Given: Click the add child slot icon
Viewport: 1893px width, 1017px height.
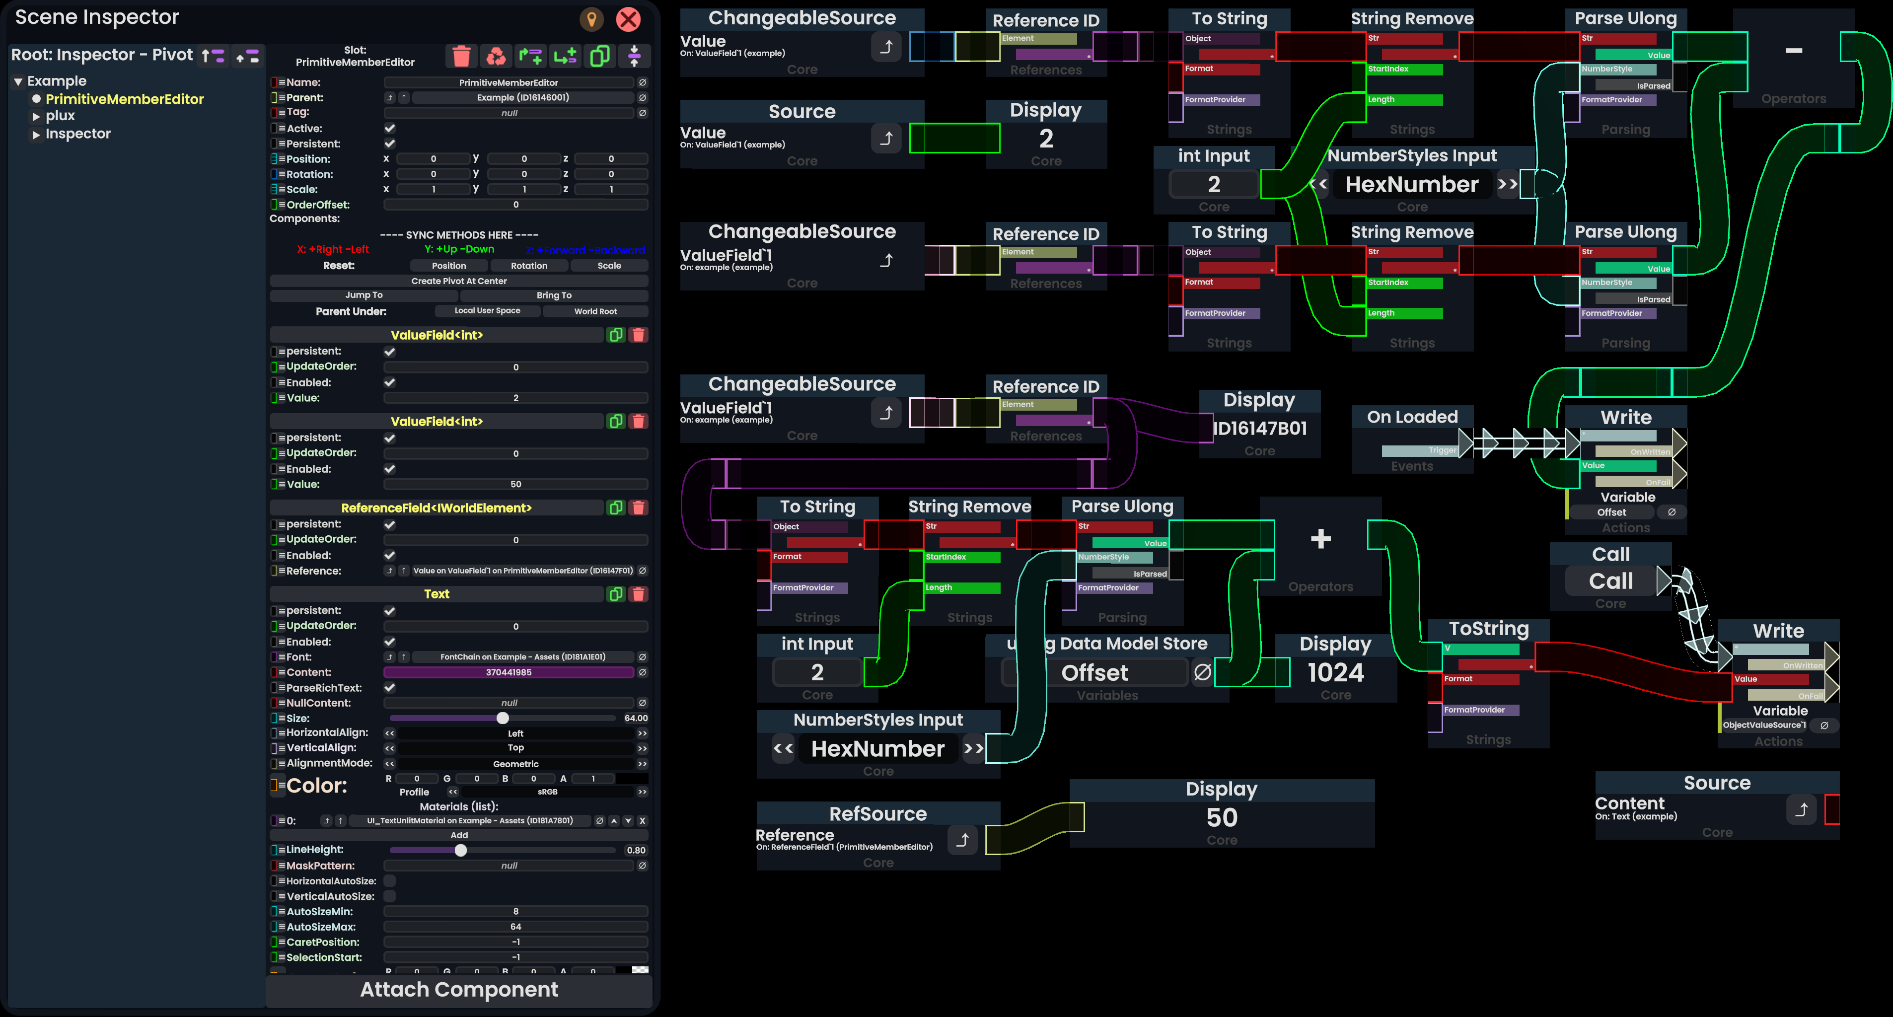Looking at the screenshot, I should 565,56.
